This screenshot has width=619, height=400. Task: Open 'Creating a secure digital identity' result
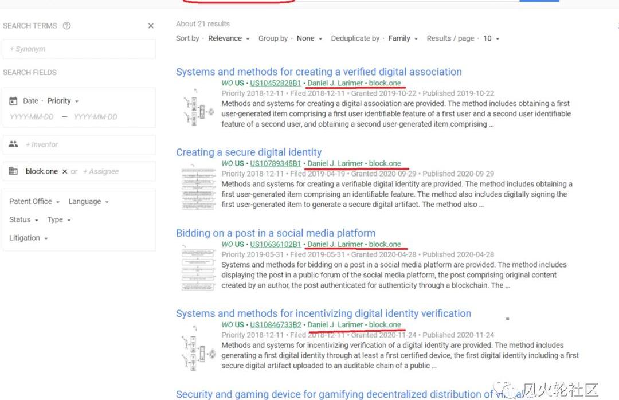point(249,152)
